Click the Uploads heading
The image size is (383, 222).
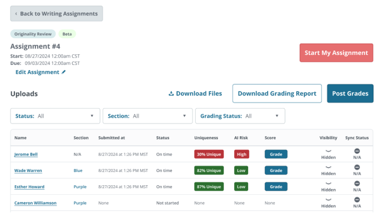24,94
